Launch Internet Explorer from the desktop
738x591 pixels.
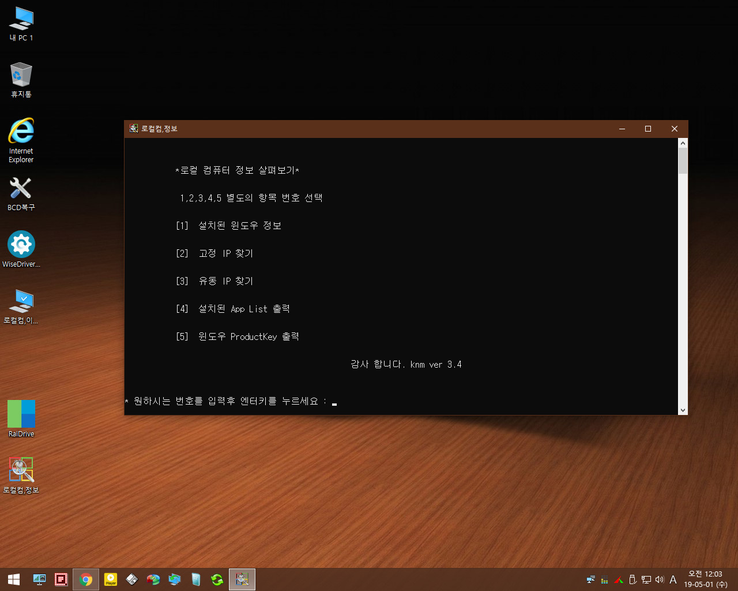[x=21, y=140]
